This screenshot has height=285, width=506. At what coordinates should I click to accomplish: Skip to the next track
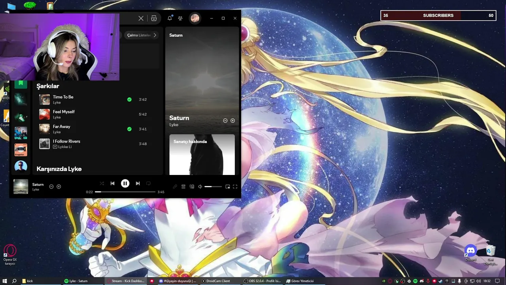[x=138, y=183]
